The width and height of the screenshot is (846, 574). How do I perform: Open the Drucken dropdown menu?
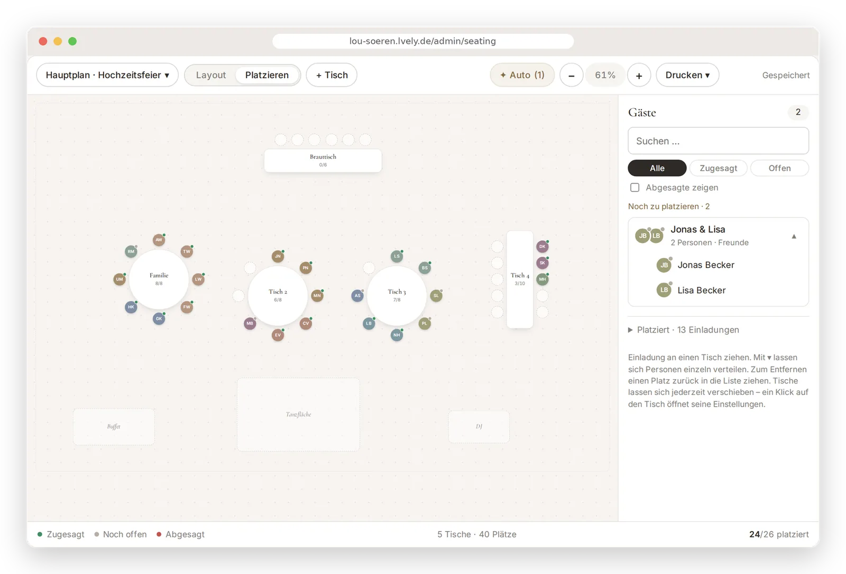coord(687,75)
